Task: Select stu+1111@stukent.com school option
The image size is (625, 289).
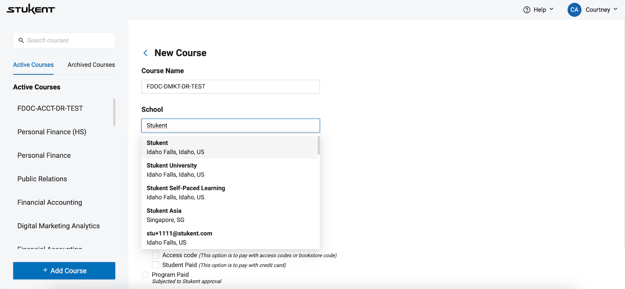Action: 230,238
